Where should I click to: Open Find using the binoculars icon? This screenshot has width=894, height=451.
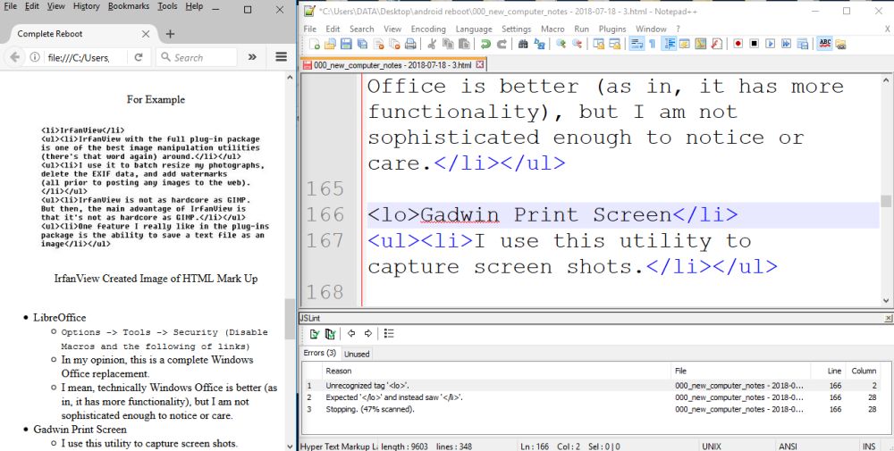coord(524,44)
